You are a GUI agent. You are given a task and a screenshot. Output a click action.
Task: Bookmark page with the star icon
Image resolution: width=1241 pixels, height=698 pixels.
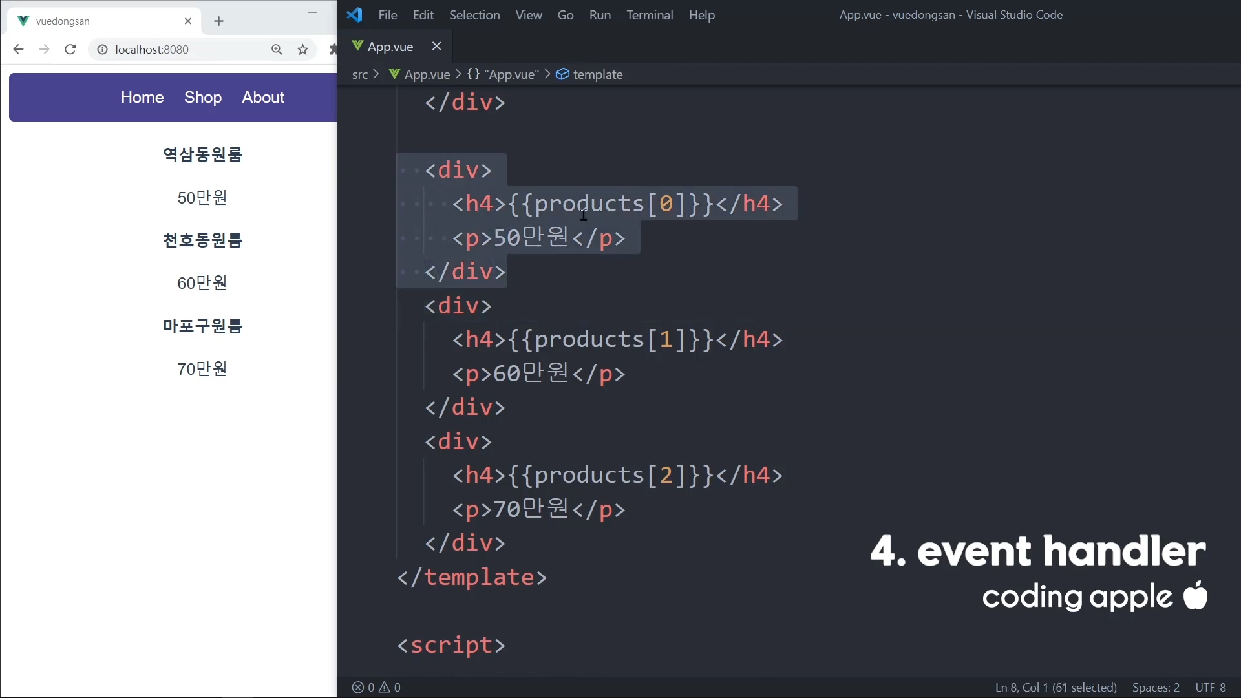302,50
